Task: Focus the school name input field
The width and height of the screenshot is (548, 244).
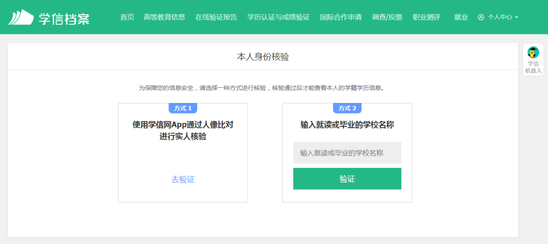Action: tap(347, 153)
